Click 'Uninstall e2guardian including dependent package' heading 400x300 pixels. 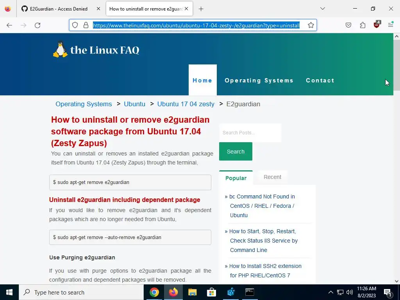(125, 200)
